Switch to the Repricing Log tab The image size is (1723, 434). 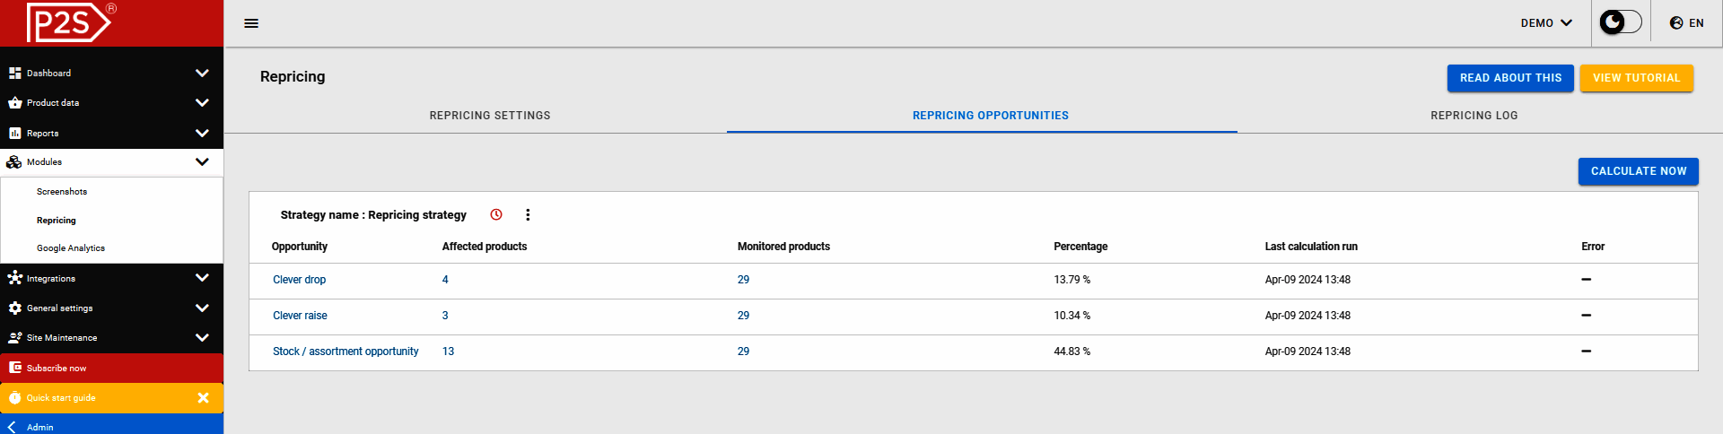1474,116
